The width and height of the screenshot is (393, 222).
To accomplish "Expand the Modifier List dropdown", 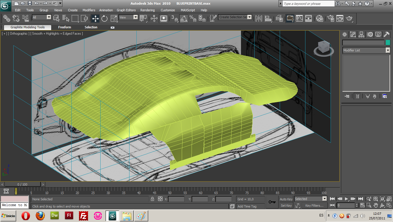I will click(x=388, y=50).
